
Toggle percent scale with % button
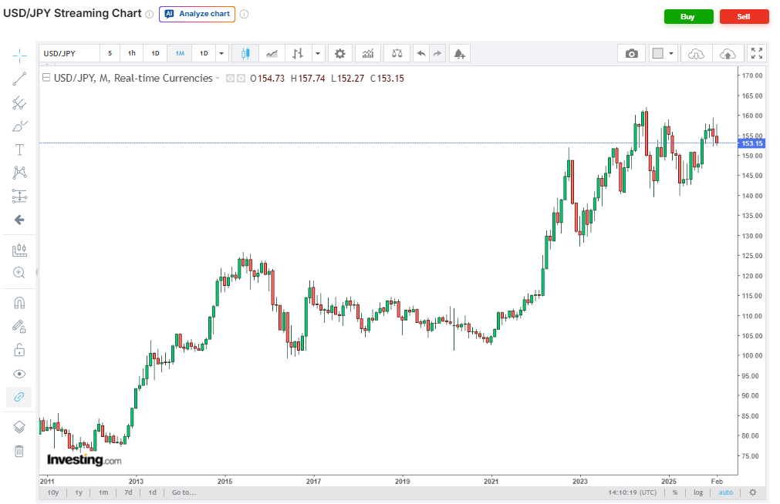tap(675, 492)
